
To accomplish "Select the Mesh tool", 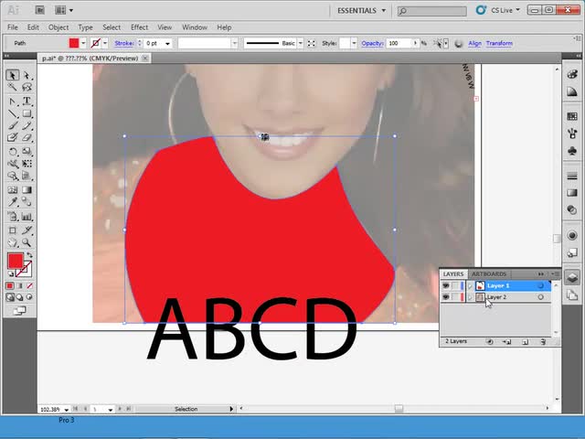I will tap(12, 189).
